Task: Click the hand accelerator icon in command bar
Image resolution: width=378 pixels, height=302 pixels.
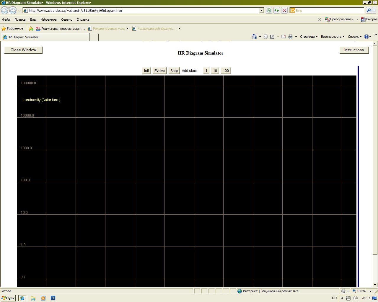Action: pyautogui.click(x=265, y=37)
